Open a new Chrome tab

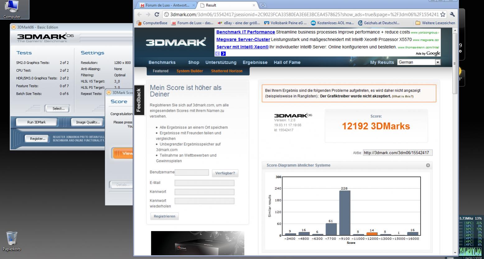click(x=263, y=5)
